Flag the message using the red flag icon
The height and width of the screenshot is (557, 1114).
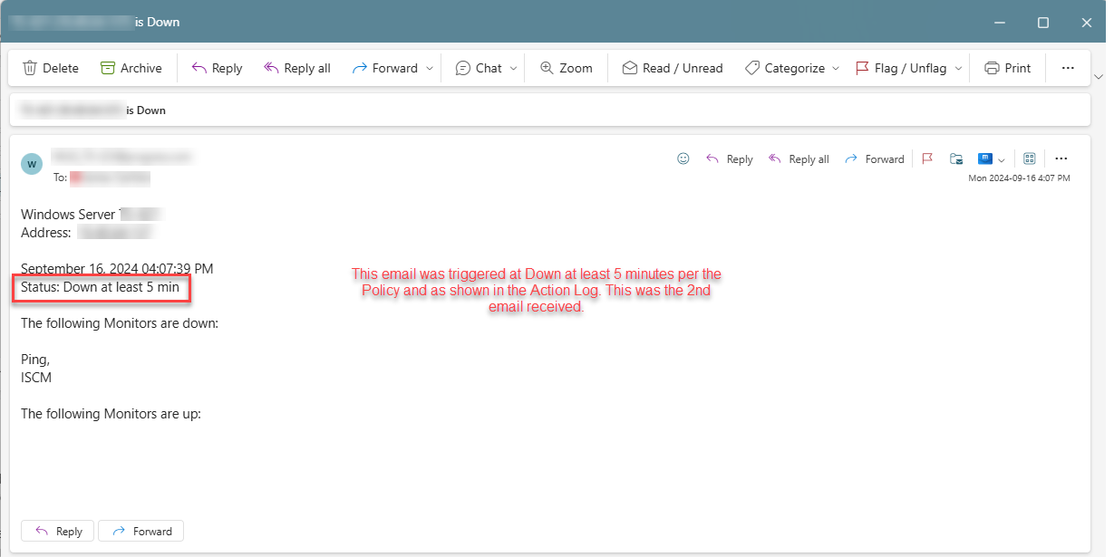coord(927,158)
